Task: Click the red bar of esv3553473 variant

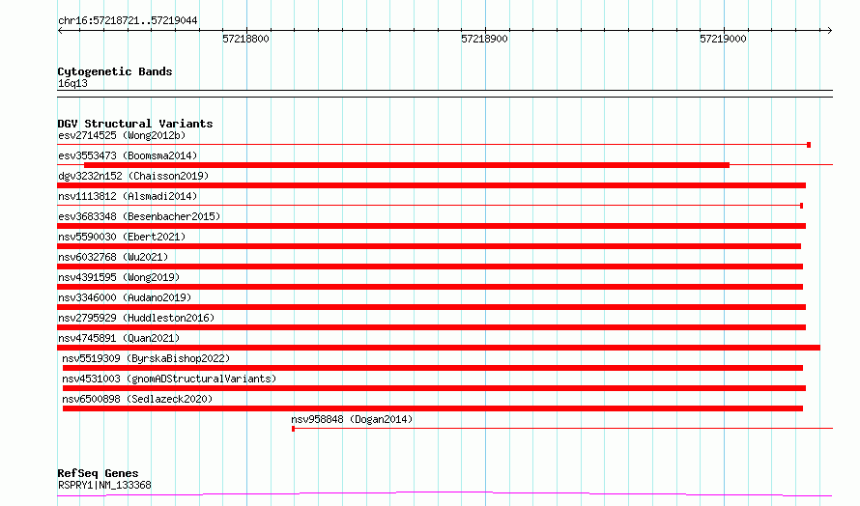Action: [x=407, y=165]
